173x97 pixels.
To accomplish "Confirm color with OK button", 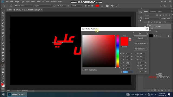I will pos(140,34).
